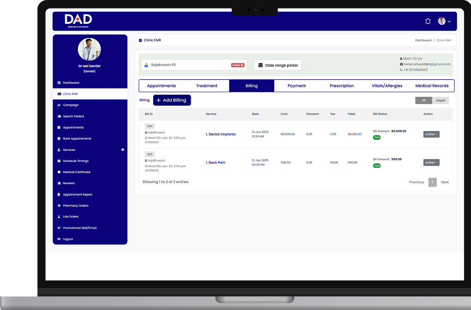The width and height of the screenshot is (471, 310).
Task: Show All bills filter
Action: [x=423, y=101]
